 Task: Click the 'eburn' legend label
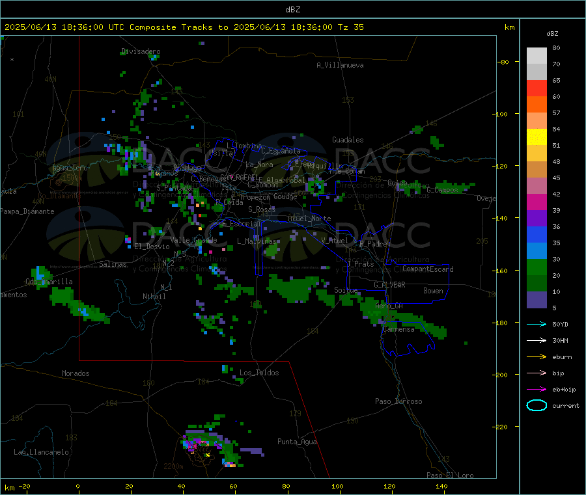point(562,357)
